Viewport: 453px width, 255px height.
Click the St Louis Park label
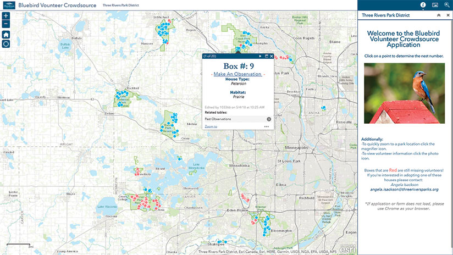tap(289, 161)
